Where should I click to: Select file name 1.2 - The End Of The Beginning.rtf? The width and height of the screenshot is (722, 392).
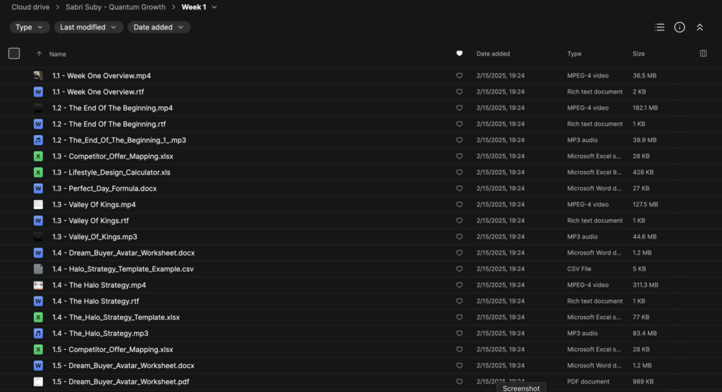(109, 124)
